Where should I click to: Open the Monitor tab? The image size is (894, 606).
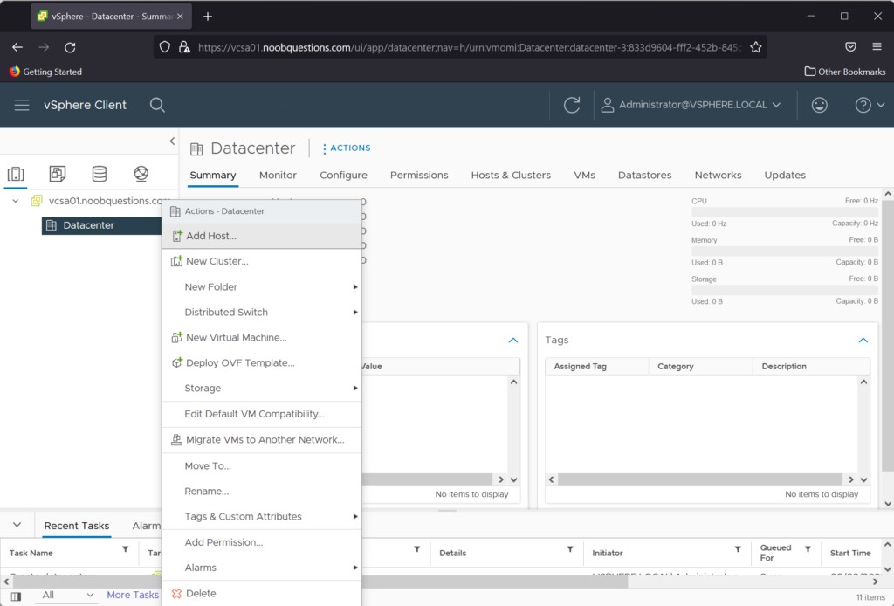tap(278, 175)
